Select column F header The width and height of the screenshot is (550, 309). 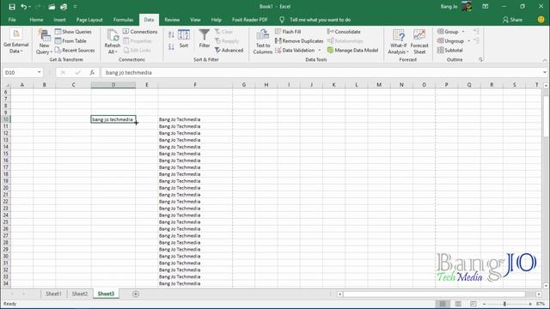(195, 85)
